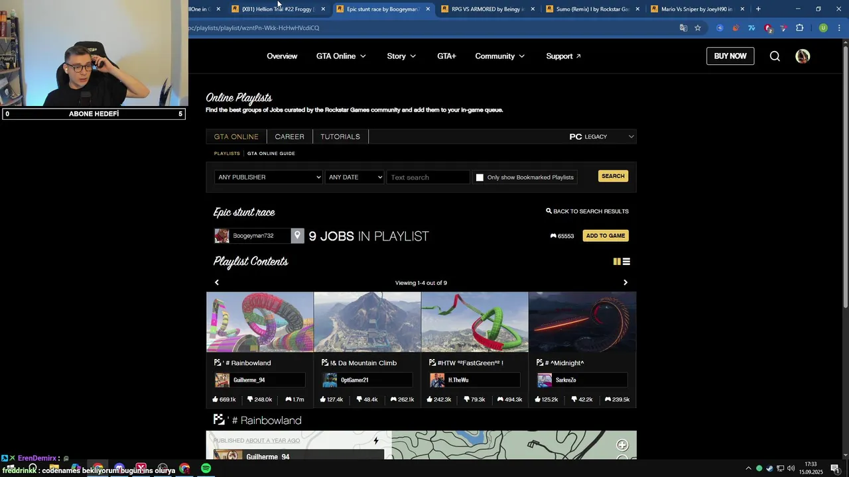Click the zoom-in plus icon on the map

pos(622,445)
